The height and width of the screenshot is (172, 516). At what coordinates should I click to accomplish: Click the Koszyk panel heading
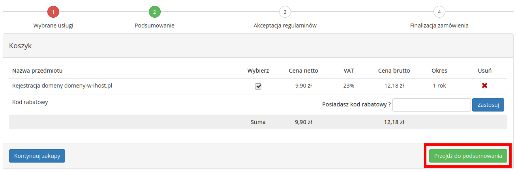point(20,46)
